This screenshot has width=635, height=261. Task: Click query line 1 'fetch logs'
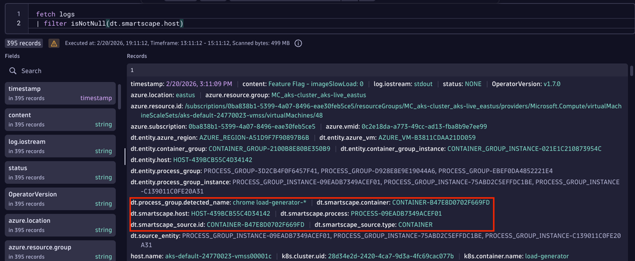(x=55, y=14)
